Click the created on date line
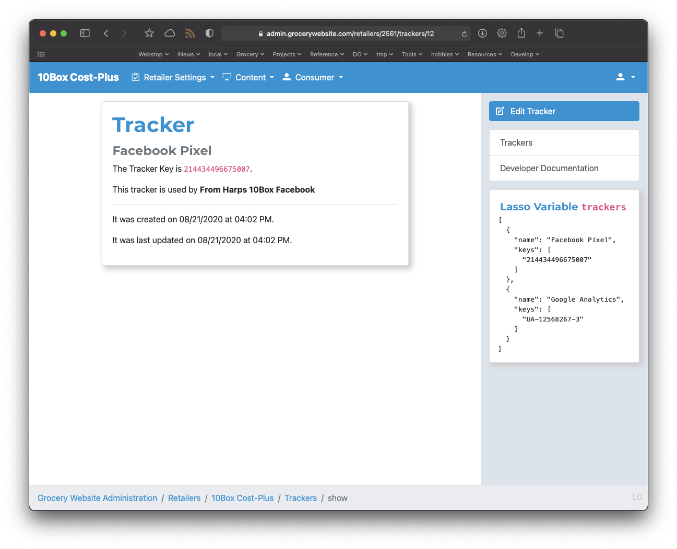Viewport: 677px width, 549px height. click(x=193, y=219)
